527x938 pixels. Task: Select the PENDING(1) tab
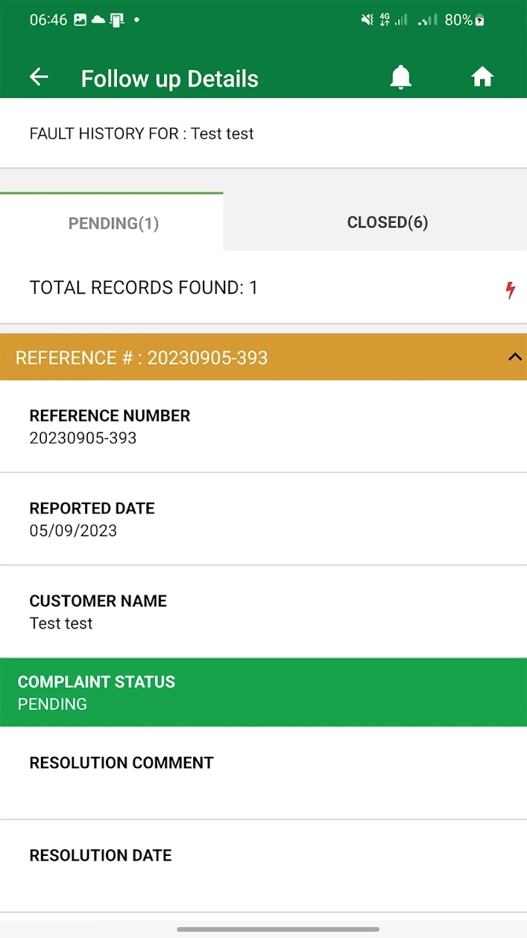pos(113,223)
